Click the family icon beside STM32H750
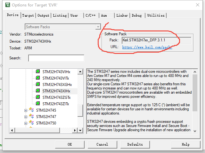The height and width of the screenshot is (153, 205). (x=31, y=123)
